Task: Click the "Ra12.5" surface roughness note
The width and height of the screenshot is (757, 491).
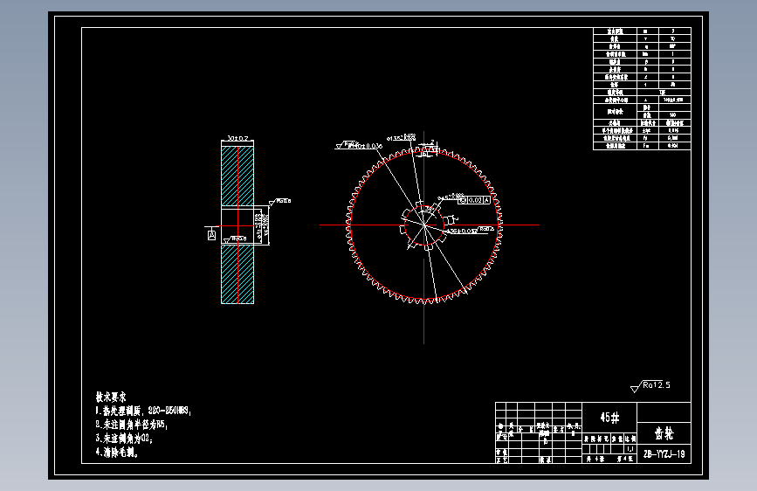Action: (x=650, y=385)
